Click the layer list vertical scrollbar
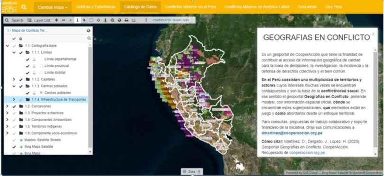This screenshot has height=176, width=384. point(90,98)
